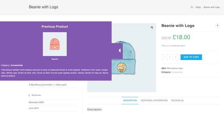Open June 2019 archive

tap(34, 108)
